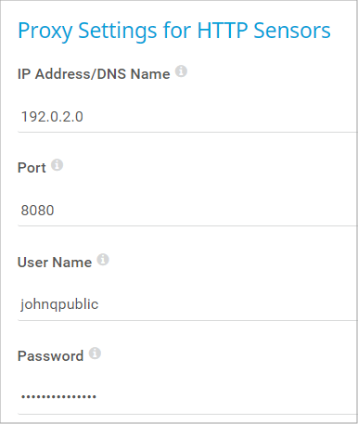Screen dimensions: 358x424
Task: Select the User Name input field
Action: [187, 304]
